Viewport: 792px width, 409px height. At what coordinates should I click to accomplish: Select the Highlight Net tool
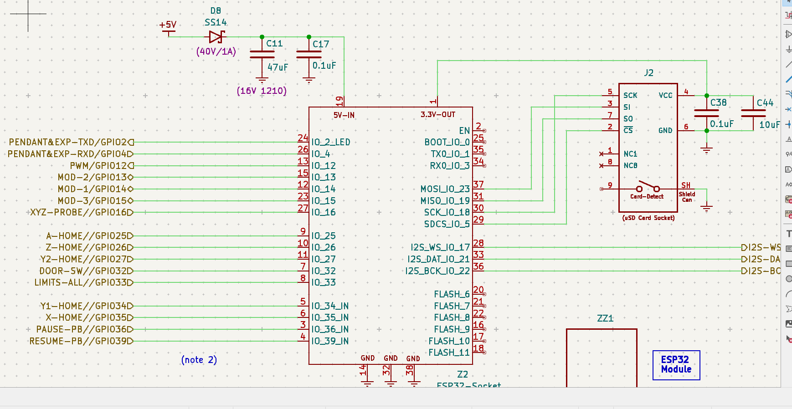click(x=788, y=15)
